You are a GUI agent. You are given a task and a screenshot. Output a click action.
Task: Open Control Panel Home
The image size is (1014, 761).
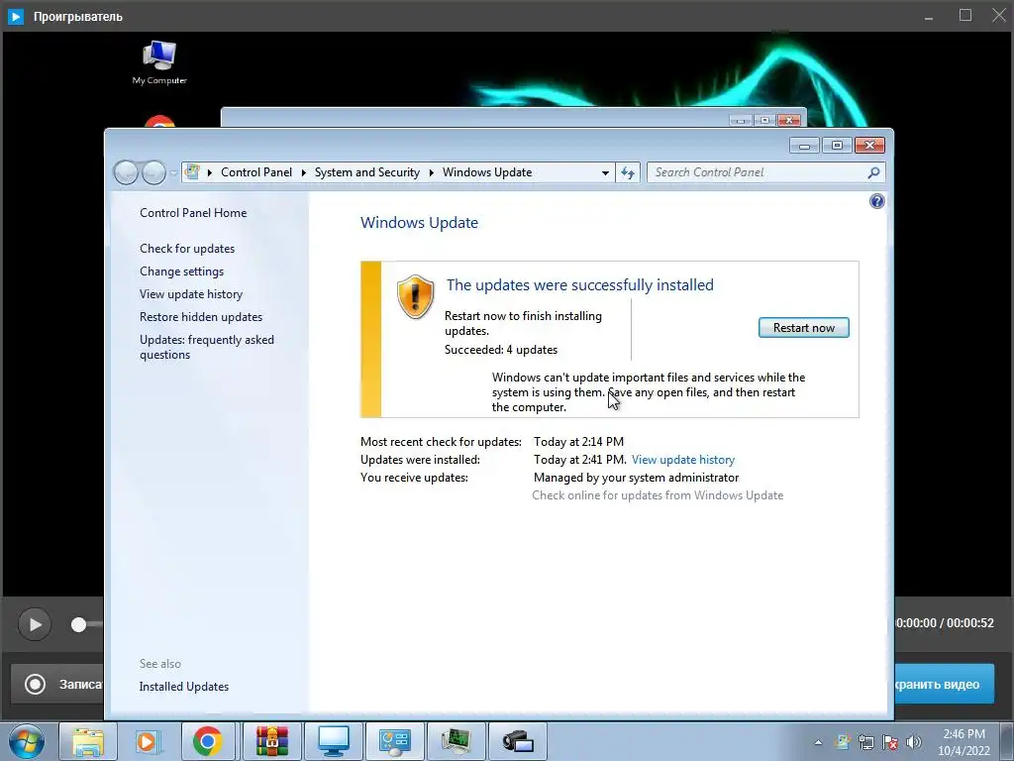pyautogui.click(x=193, y=213)
